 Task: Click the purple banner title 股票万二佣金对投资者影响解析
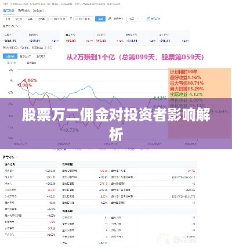(116, 124)
